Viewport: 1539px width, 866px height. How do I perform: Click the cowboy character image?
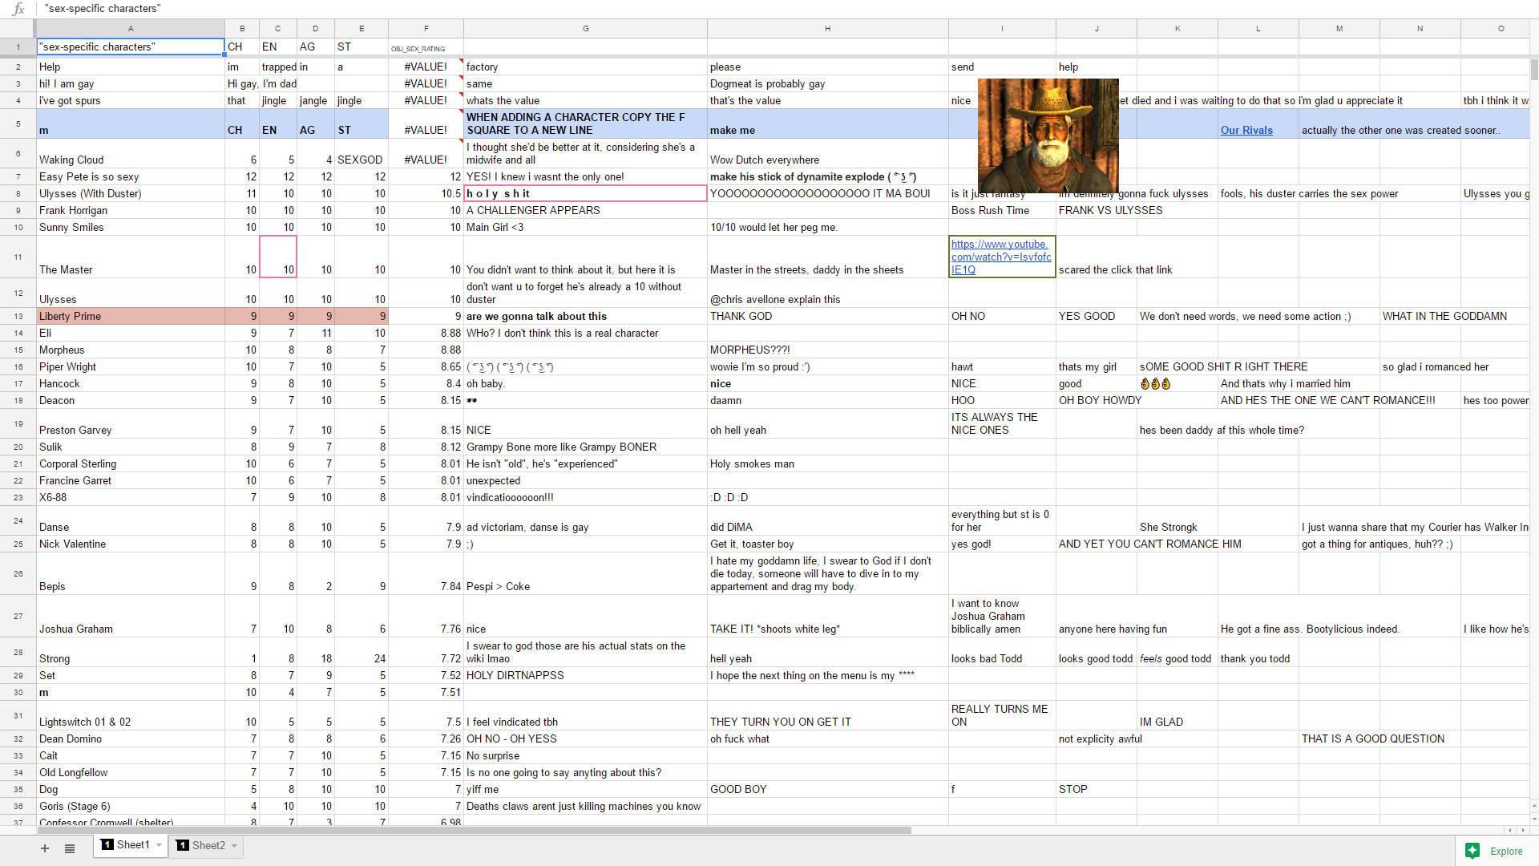tap(1048, 136)
